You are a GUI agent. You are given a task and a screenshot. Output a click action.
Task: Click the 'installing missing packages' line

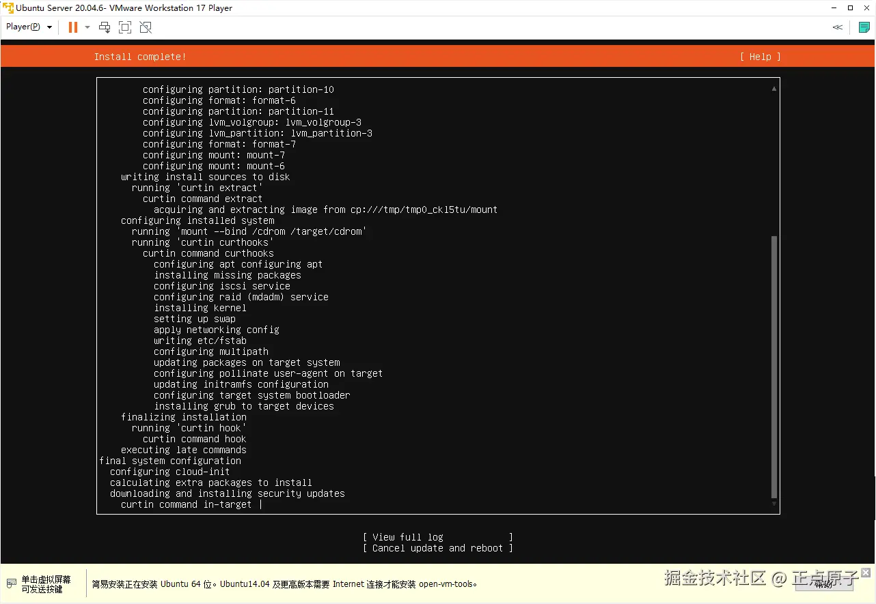point(228,275)
